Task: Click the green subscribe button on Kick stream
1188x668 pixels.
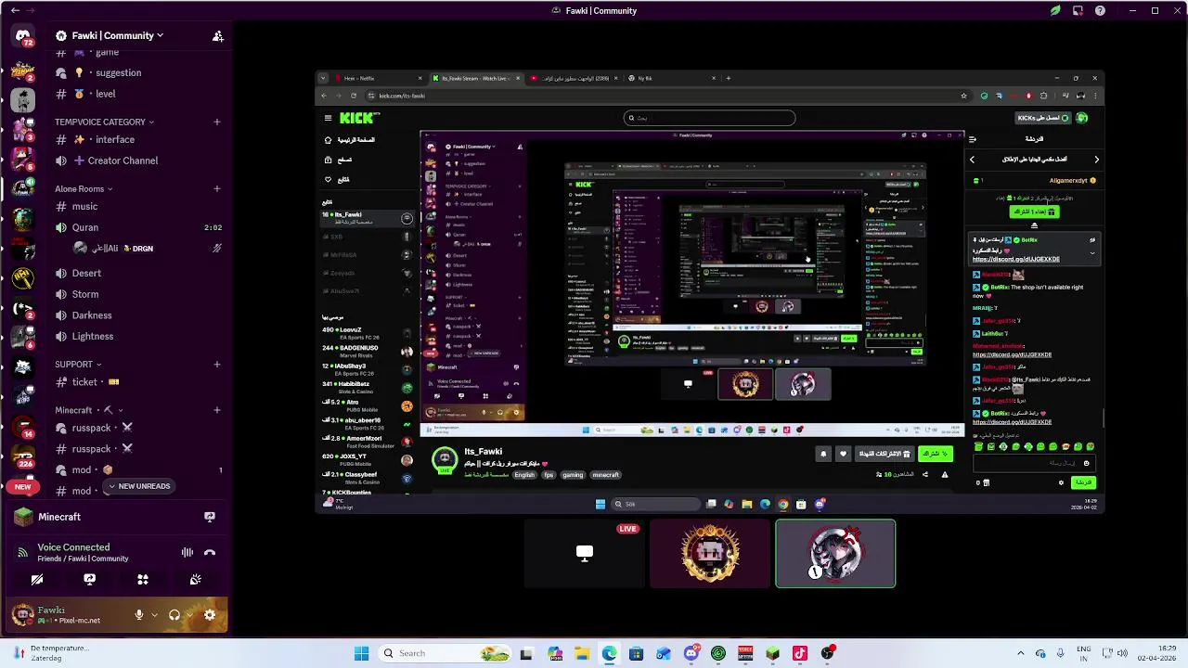Action: 935,454
